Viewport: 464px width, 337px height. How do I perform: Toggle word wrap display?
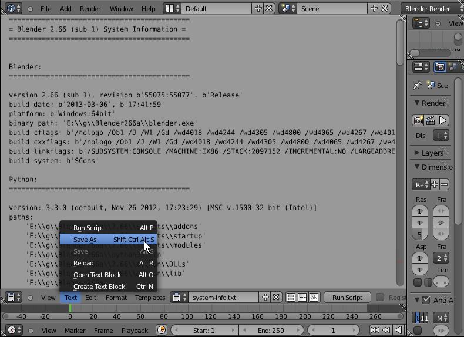pyautogui.click(x=302, y=297)
